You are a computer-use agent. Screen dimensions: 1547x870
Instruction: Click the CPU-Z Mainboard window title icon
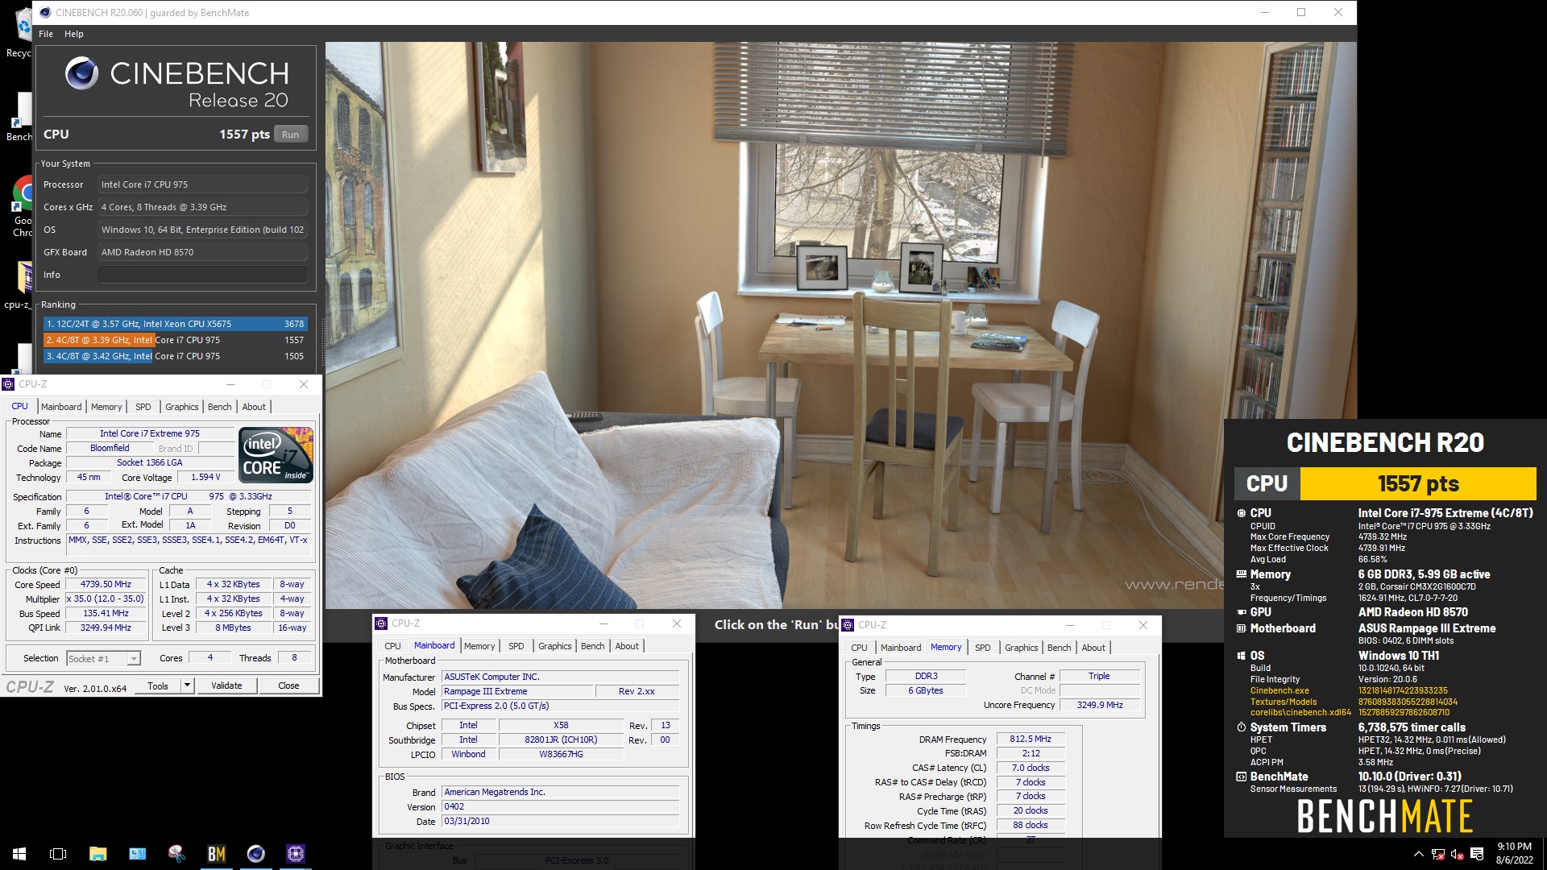(x=381, y=623)
